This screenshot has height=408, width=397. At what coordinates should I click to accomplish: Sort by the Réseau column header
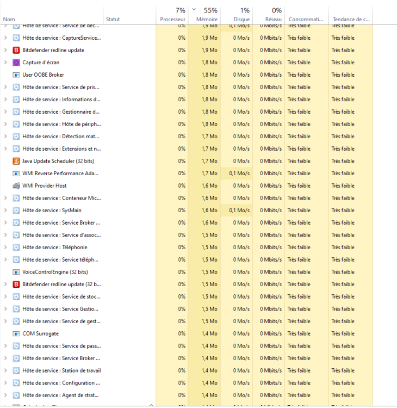(x=270, y=15)
